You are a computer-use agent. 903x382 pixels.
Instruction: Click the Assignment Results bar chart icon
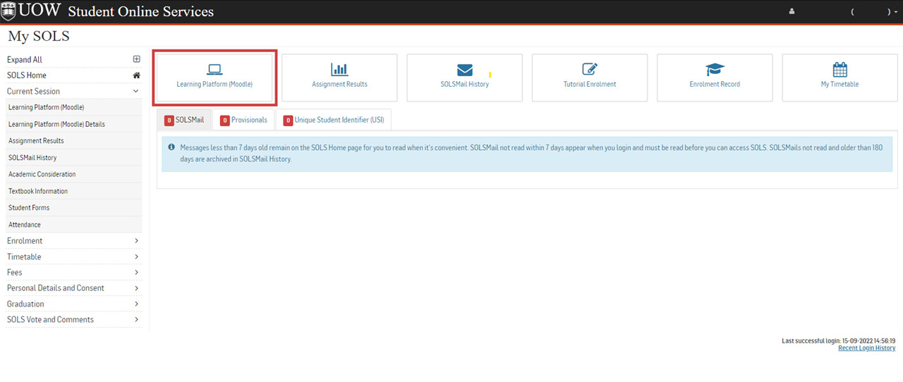pos(339,69)
